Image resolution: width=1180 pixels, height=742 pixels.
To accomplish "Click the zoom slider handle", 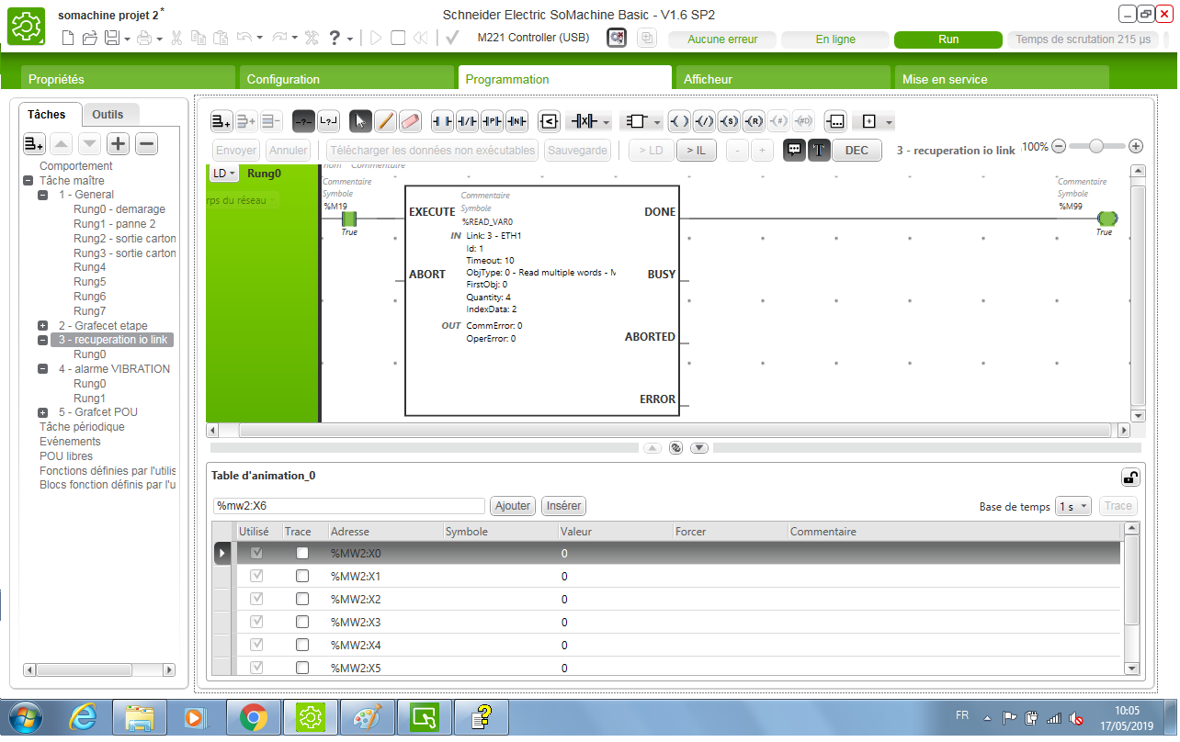I will pyautogui.click(x=1095, y=146).
